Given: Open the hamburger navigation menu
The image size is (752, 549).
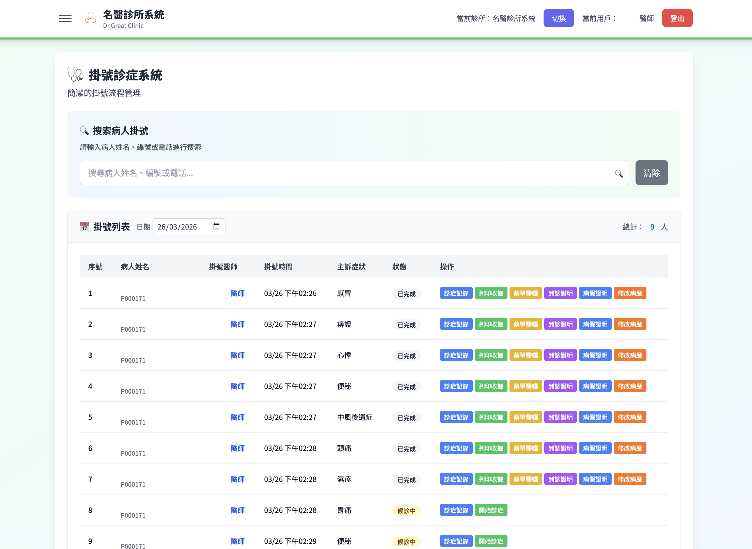Looking at the screenshot, I should [x=65, y=18].
